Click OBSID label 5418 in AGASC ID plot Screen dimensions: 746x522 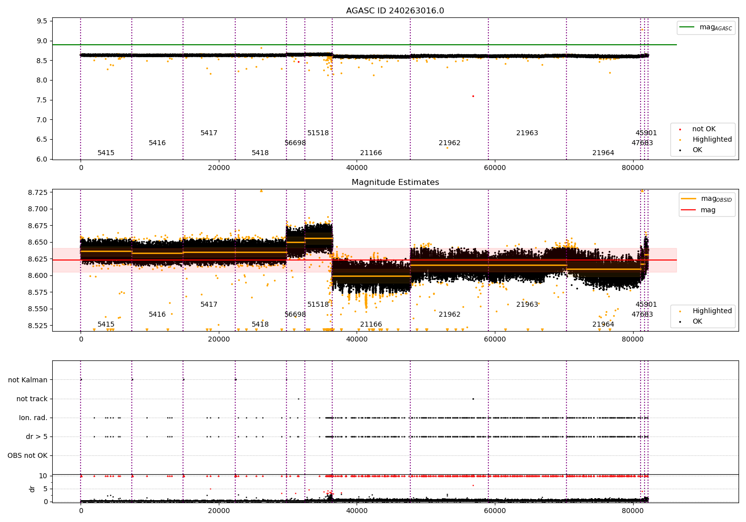260,153
